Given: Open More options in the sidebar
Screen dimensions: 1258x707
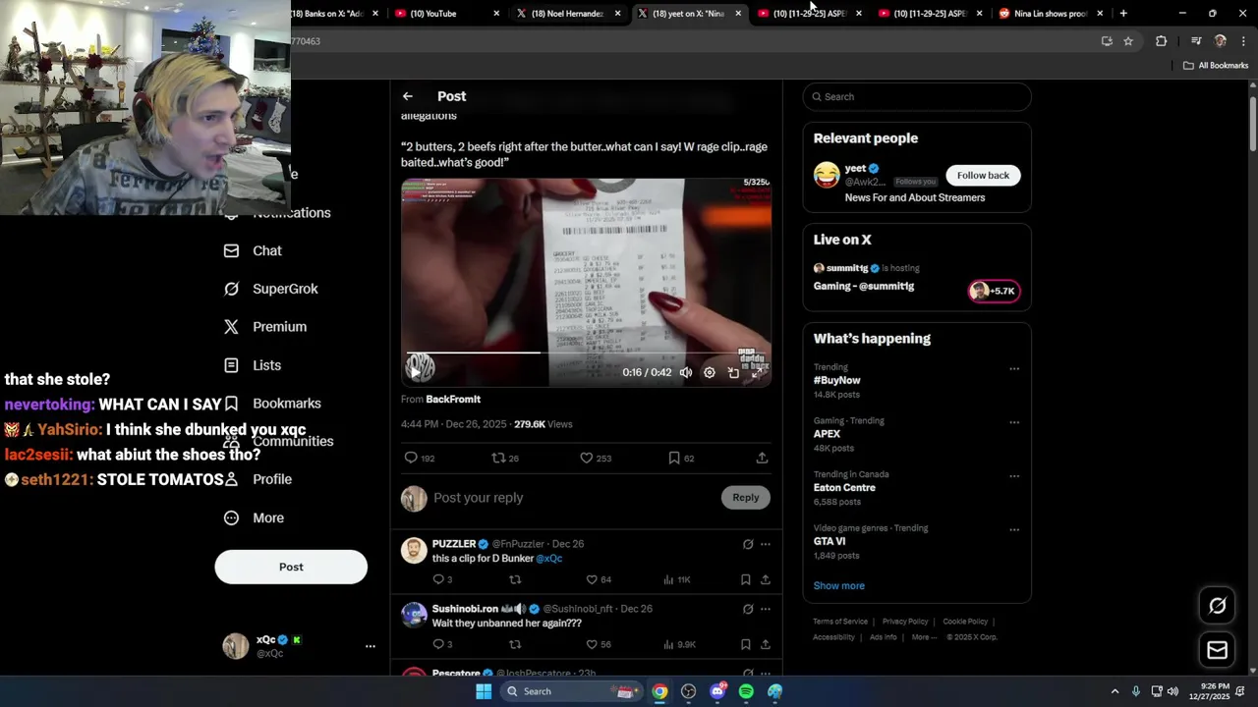Looking at the screenshot, I should click(254, 518).
